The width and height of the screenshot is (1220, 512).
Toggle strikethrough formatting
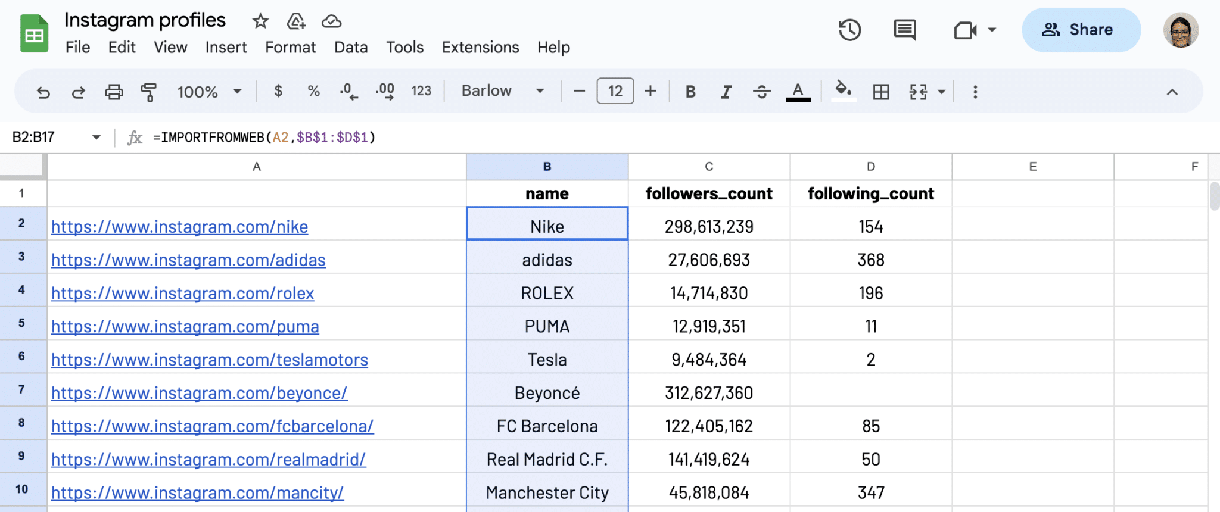pyautogui.click(x=761, y=92)
